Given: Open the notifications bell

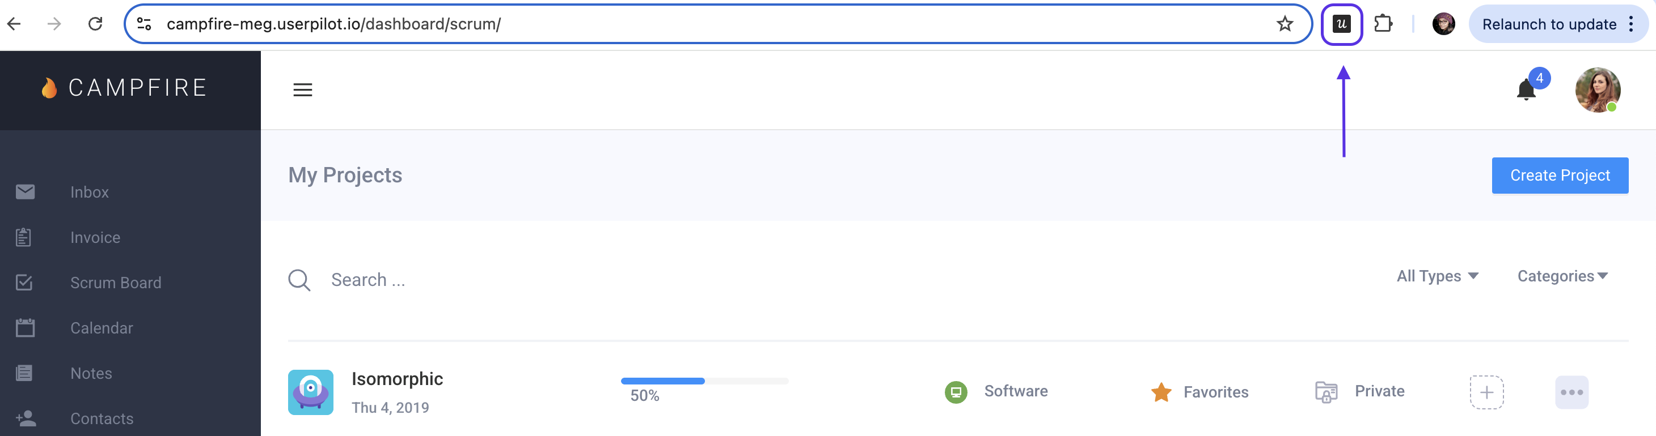Looking at the screenshot, I should coord(1526,90).
